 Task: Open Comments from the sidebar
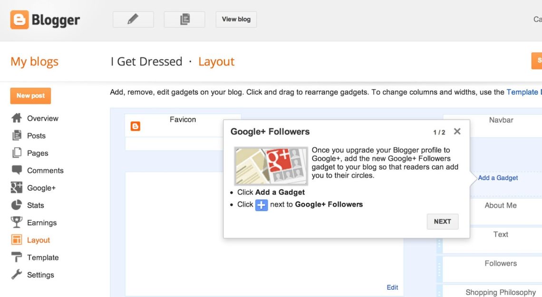click(45, 170)
